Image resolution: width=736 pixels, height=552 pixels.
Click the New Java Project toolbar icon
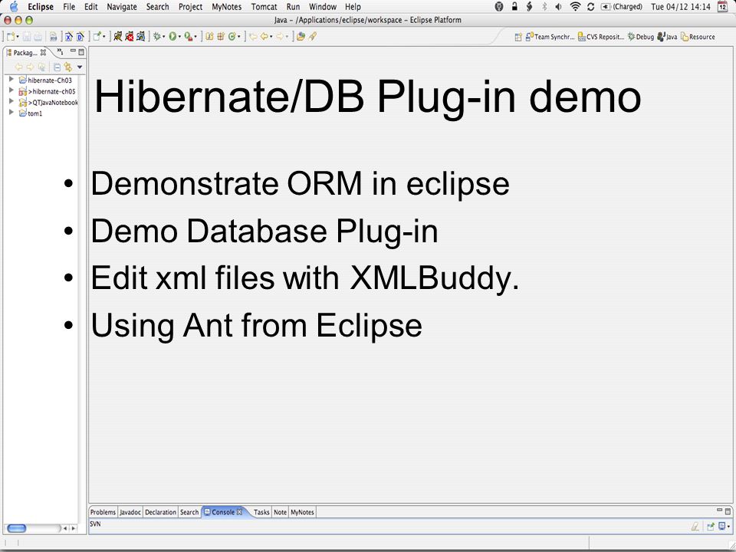coord(209,37)
